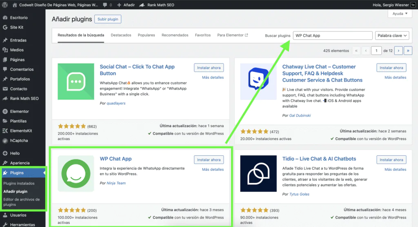This screenshot has width=418, height=227.
Task: Switch to the Populares tab
Action: 146,35
